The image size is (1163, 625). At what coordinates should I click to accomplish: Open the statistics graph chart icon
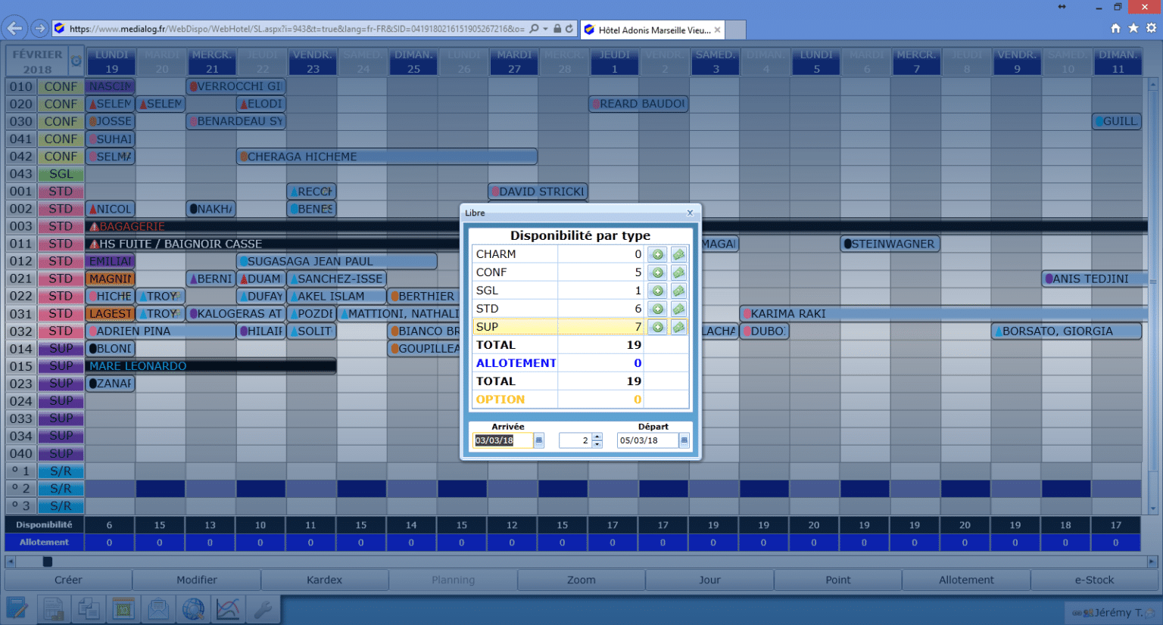[x=228, y=608]
